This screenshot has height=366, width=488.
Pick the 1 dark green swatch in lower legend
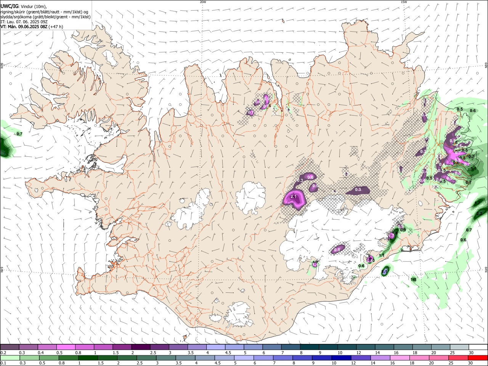[x=88, y=358]
